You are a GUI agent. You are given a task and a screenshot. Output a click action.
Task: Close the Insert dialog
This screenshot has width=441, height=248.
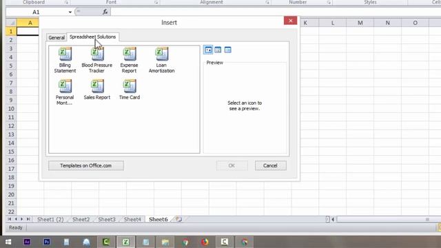pos(290,21)
